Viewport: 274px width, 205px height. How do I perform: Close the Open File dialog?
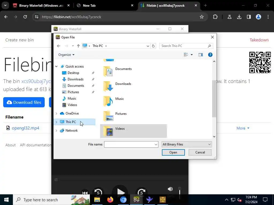[x=212, y=37]
